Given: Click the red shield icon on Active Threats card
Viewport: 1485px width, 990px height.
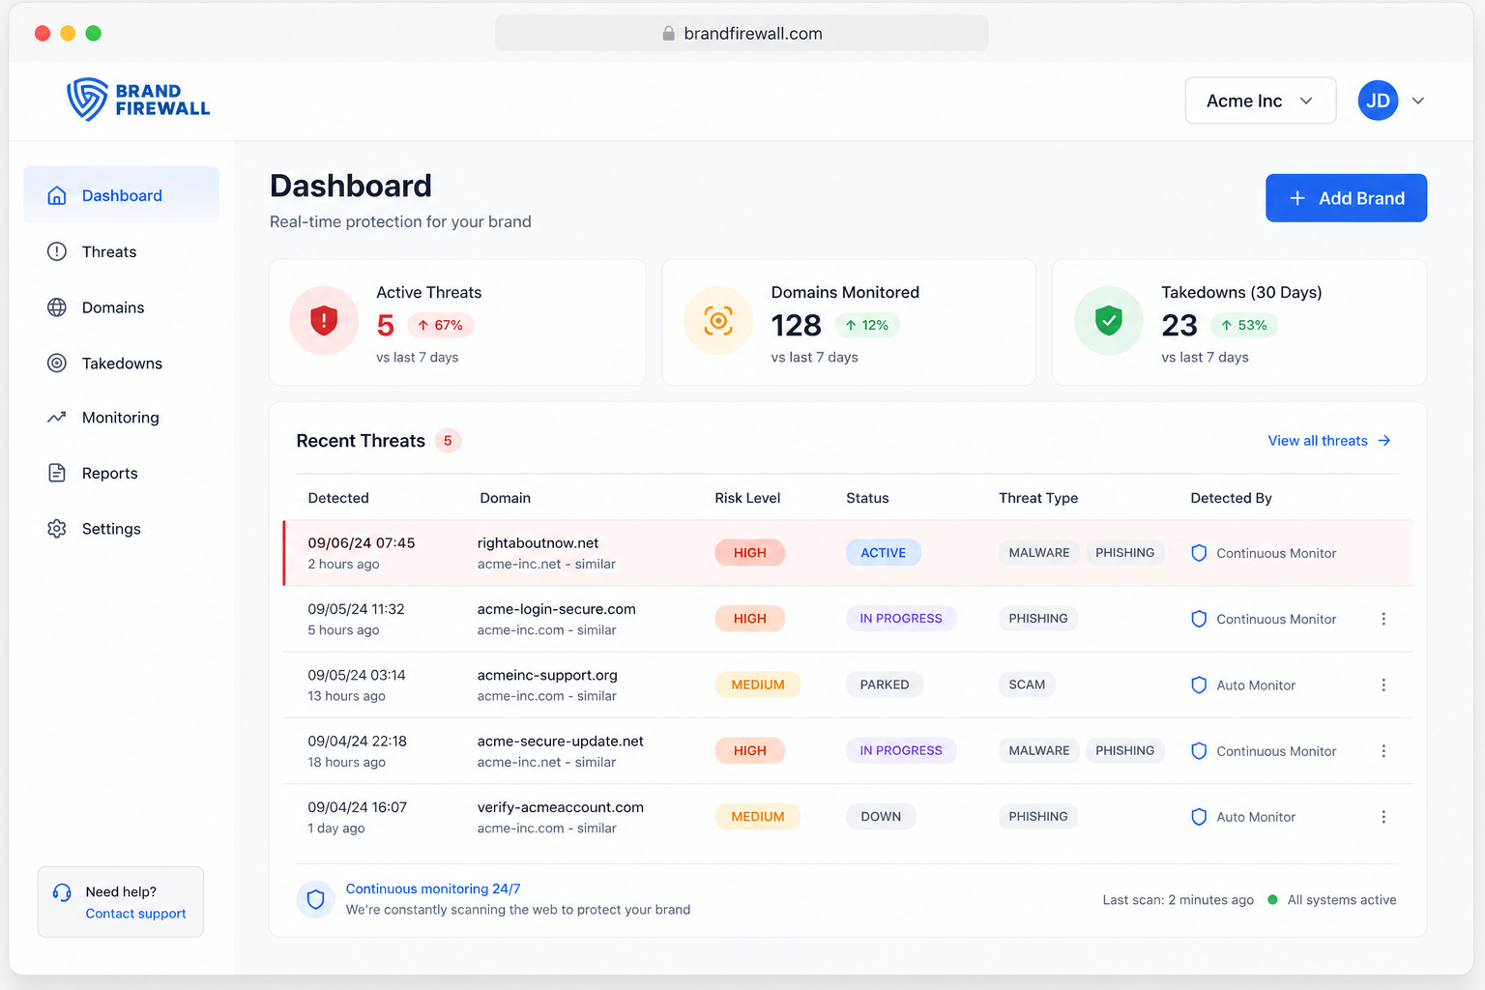Looking at the screenshot, I should point(324,321).
